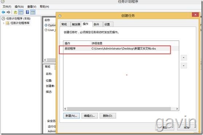Click the 详细信息 column header
203x135 pixels.
(x=97, y=43)
